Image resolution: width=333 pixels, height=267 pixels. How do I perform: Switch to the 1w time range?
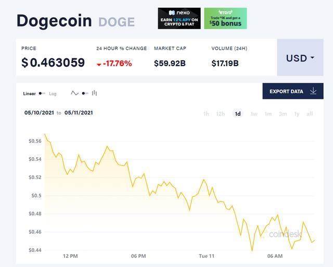[x=254, y=114]
